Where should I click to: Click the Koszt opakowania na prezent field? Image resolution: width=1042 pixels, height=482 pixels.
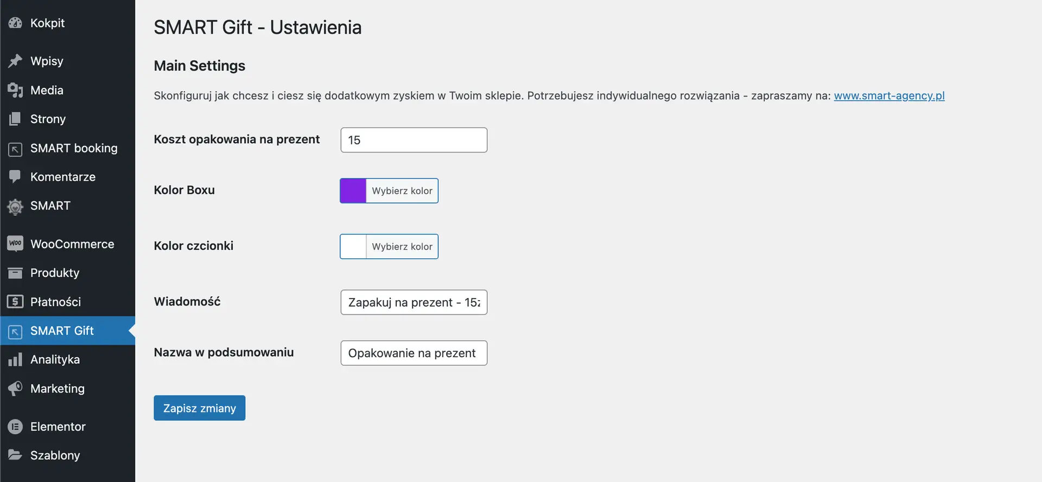click(x=414, y=140)
